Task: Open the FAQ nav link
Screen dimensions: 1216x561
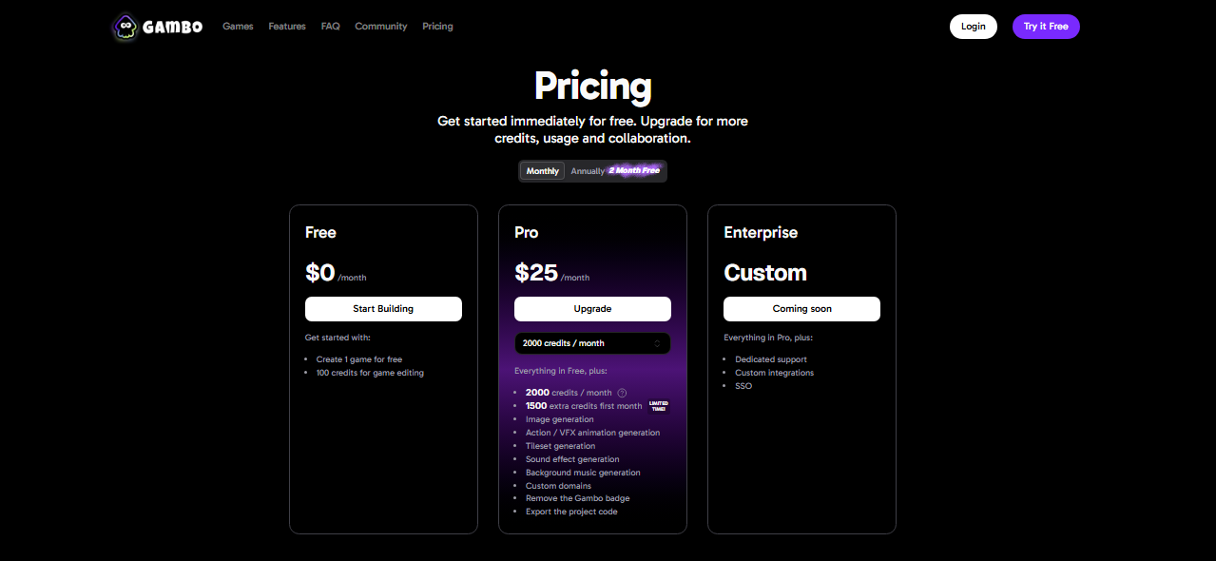Action: [x=330, y=27]
